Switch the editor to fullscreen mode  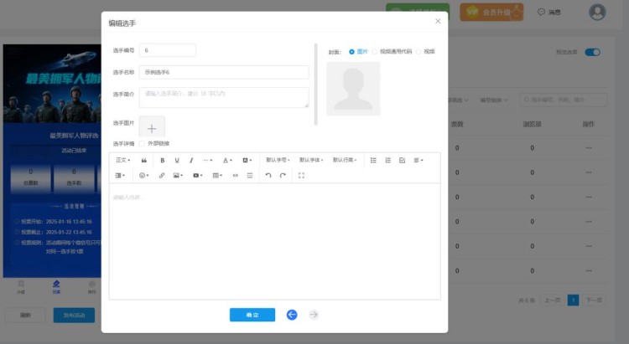tap(301, 176)
